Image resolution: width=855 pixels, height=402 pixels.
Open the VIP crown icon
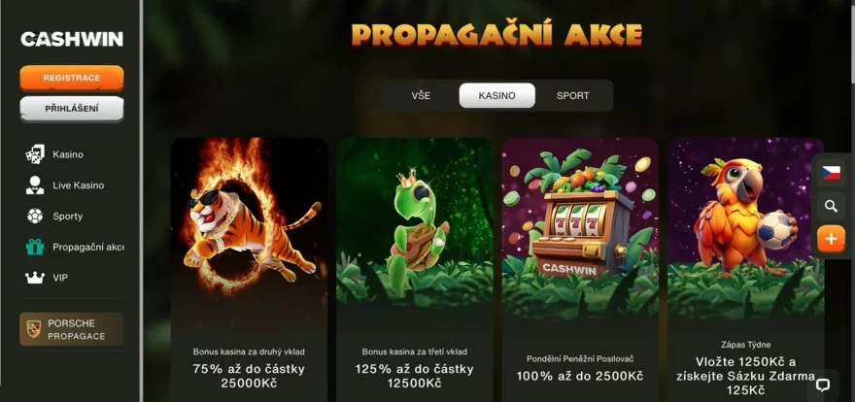click(x=35, y=278)
